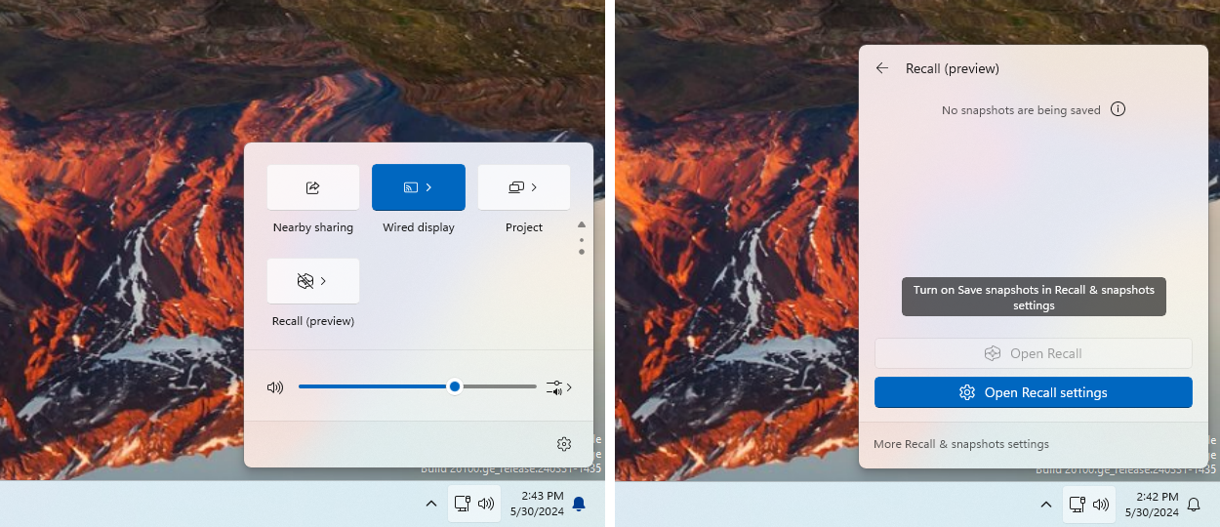Open network icon in right taskbar
Screen dimensions: 1220x527
click(1077, 505)
